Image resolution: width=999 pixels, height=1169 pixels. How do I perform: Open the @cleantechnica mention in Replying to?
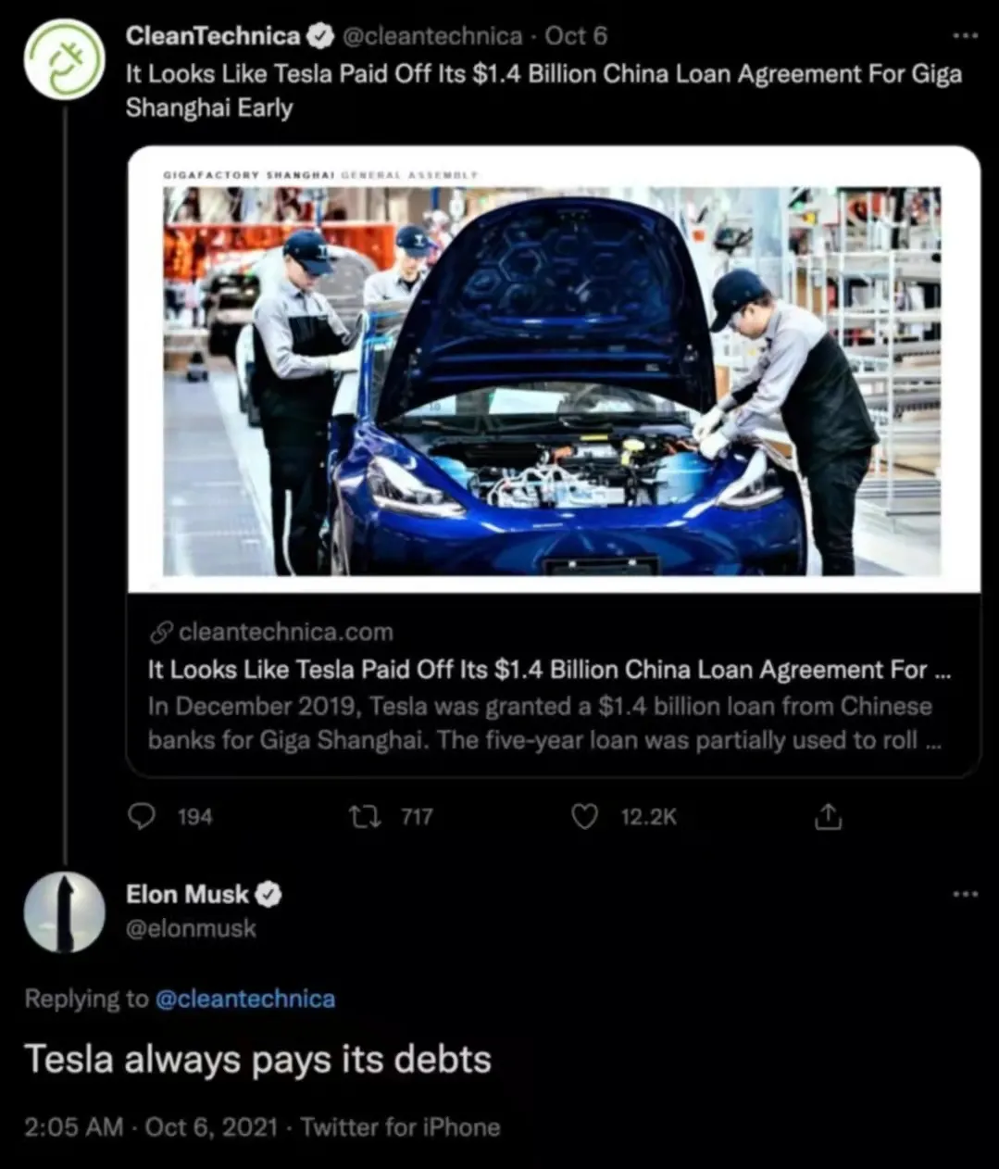[245, 999]
